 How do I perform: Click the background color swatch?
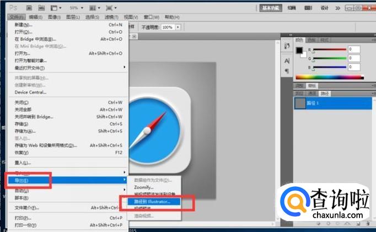click(304, 55)
